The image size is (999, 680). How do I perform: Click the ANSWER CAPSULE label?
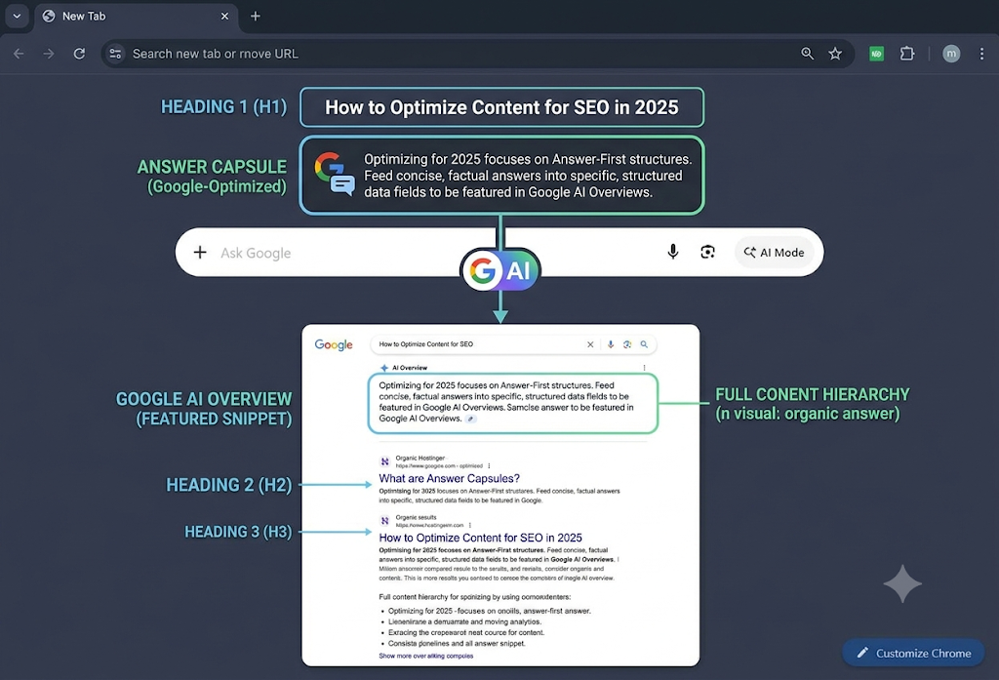[x=212, y=167]
